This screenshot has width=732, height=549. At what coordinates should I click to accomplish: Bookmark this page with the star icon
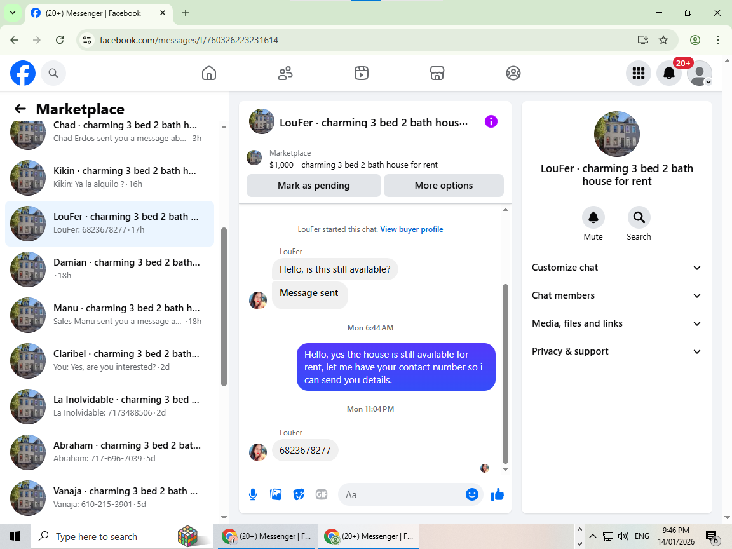point(663,40)
